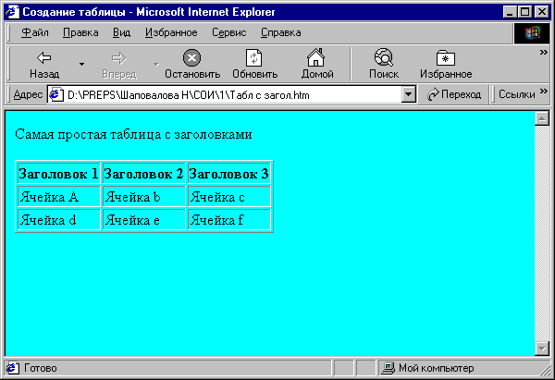Click the Ячейка c table cell
Viewport: 555px width, 380px height.
tap(229, 196)
